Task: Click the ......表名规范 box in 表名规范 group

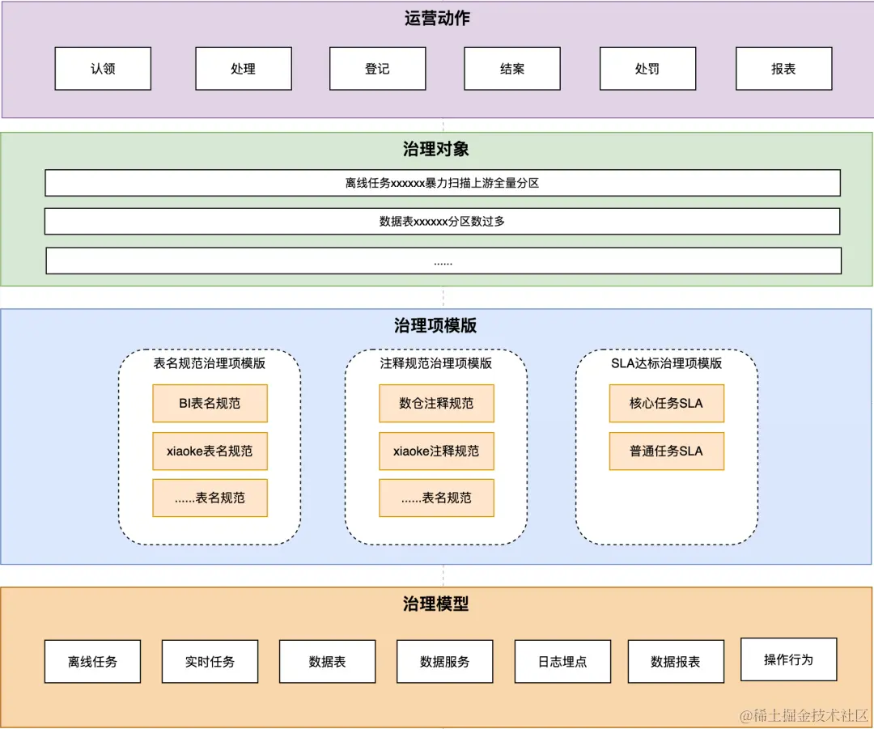Action: tap(210, 498)
